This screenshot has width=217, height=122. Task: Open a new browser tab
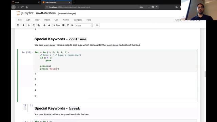point(74,2)
